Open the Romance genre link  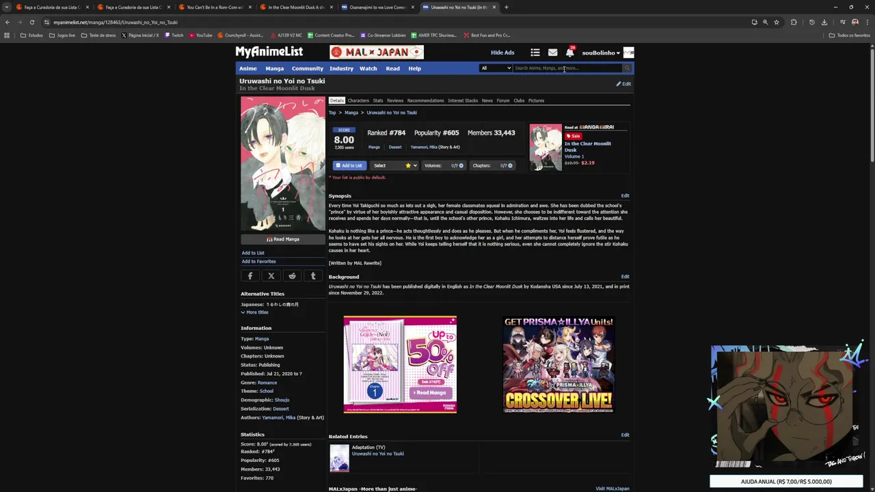(267, 383)
